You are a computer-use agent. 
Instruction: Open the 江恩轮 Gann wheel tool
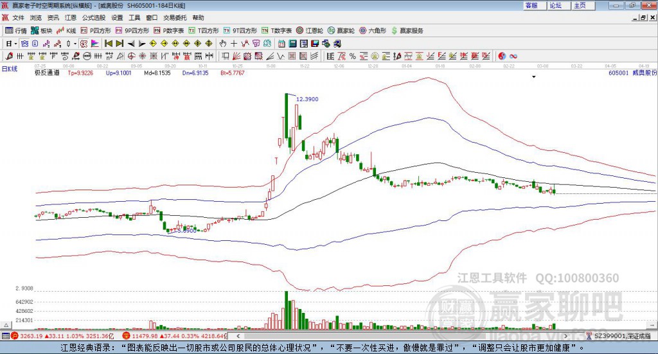pyautogui.click(x=310, y=31)
